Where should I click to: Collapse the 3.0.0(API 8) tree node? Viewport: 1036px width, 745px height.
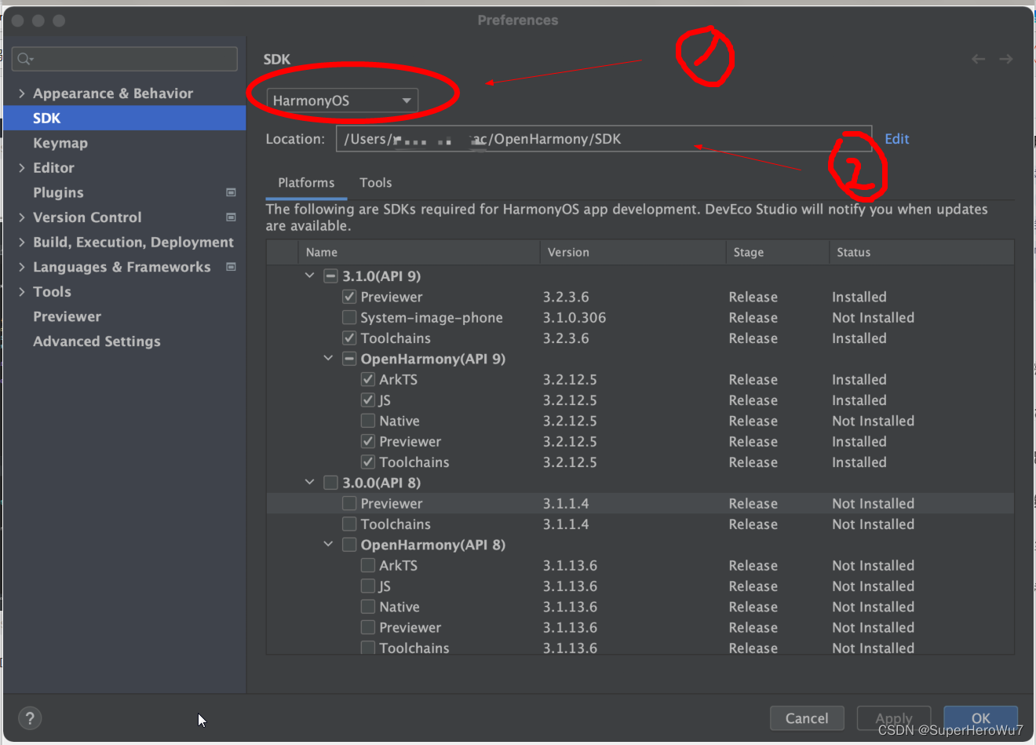coord(309,482)
